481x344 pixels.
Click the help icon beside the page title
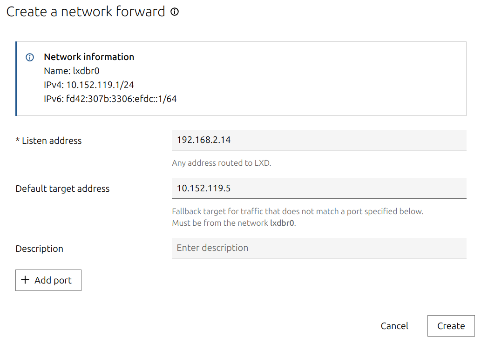click(x=175, y=12)
